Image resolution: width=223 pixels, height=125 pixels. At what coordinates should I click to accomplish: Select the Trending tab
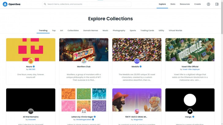point(43,30)
